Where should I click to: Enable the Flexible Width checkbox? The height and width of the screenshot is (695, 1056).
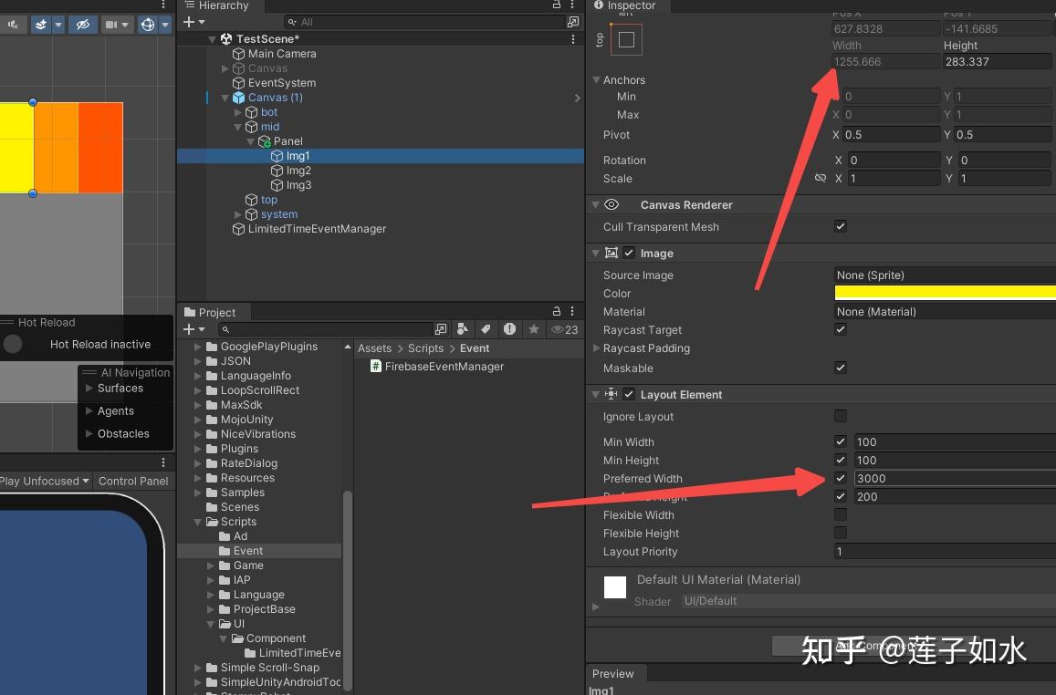(x=841, y=514)
